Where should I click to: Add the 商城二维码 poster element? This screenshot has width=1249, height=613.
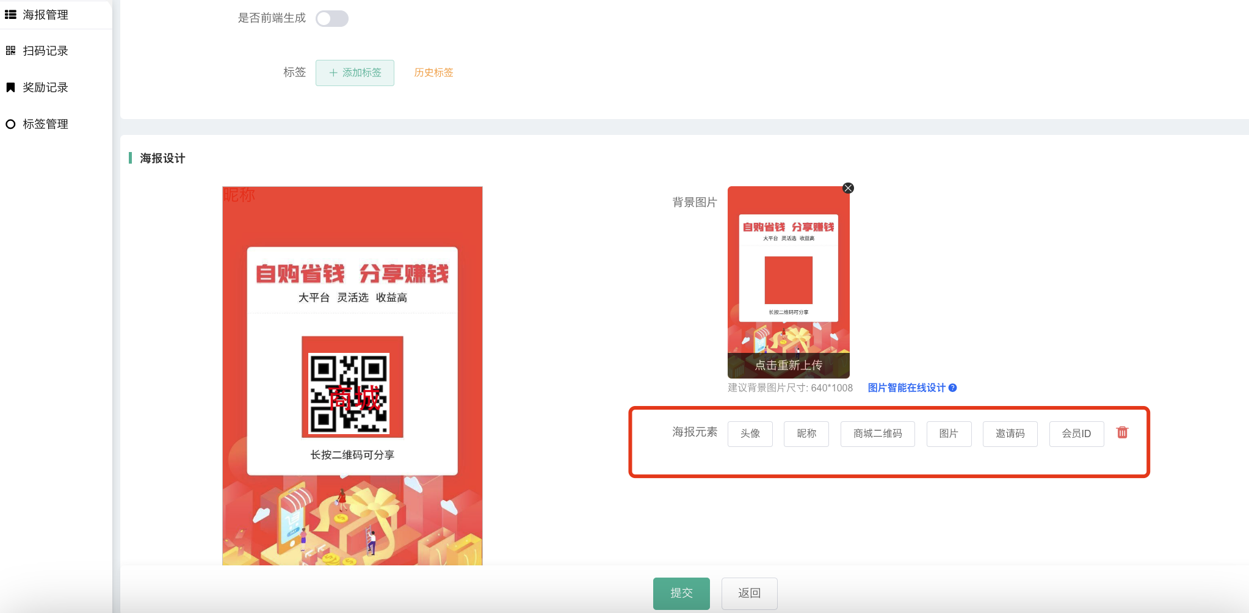tap(878, 433)
